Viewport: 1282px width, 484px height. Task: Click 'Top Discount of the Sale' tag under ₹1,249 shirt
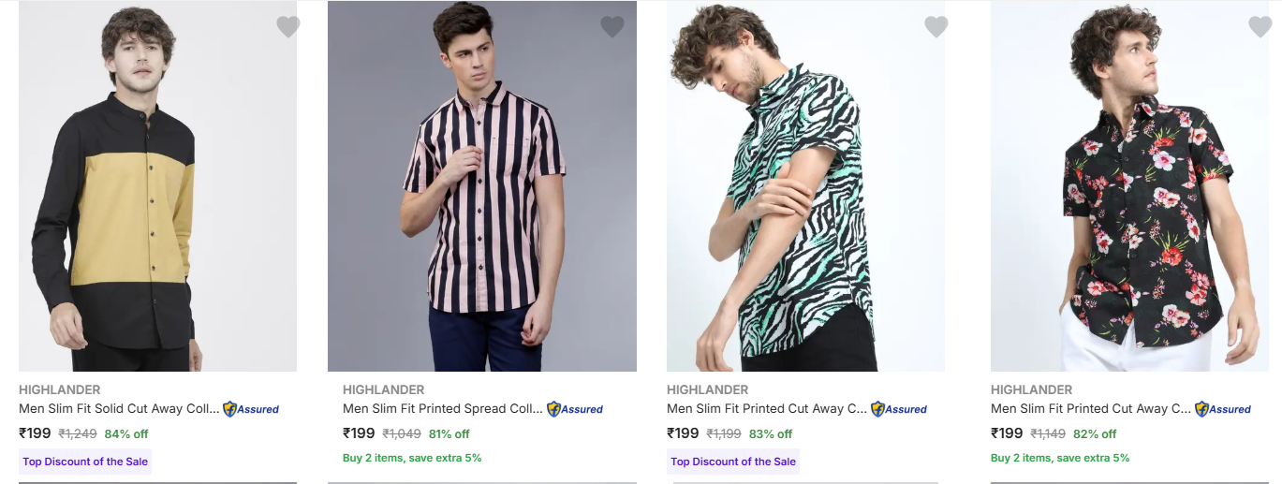(85, 462)
